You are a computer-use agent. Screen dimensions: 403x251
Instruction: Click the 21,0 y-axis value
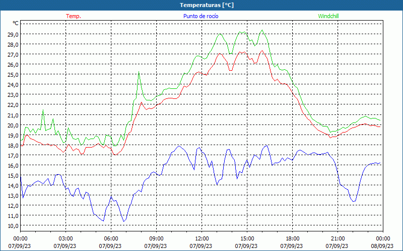pyautogui.click(x=13, y=115)
